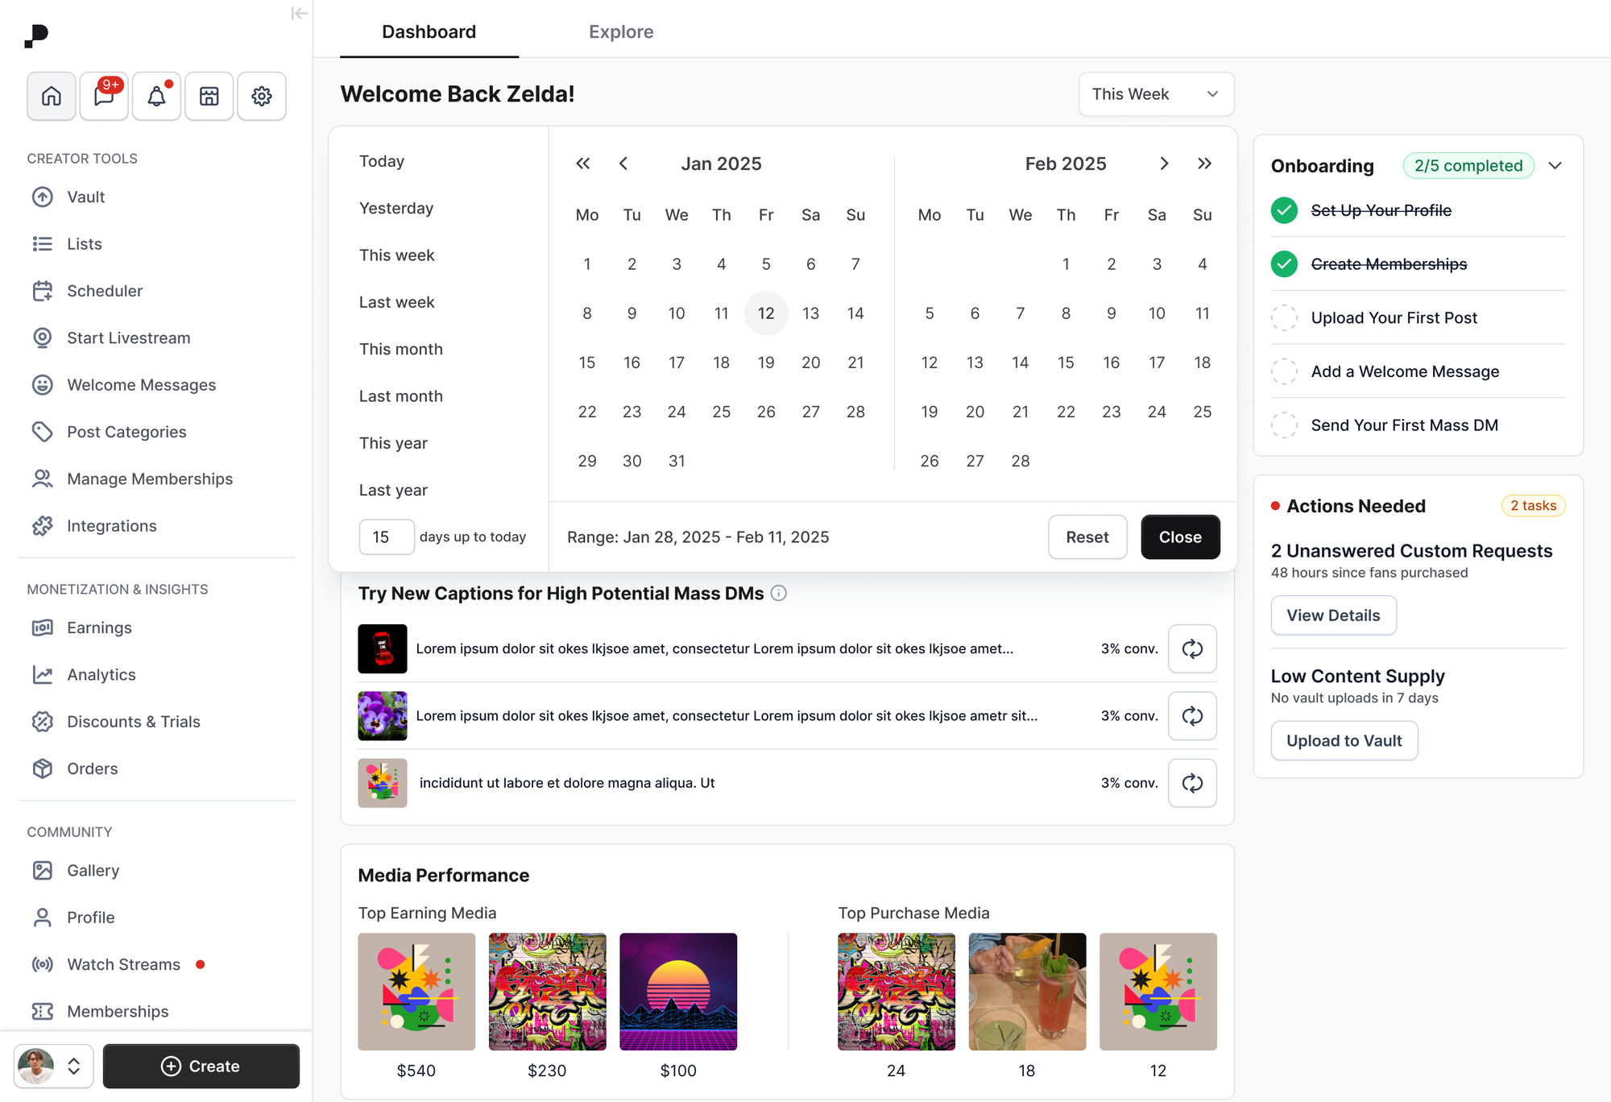Regenerate caption for first Mass DM row
1611x1102 pixels.
[x=1192, y=648]
